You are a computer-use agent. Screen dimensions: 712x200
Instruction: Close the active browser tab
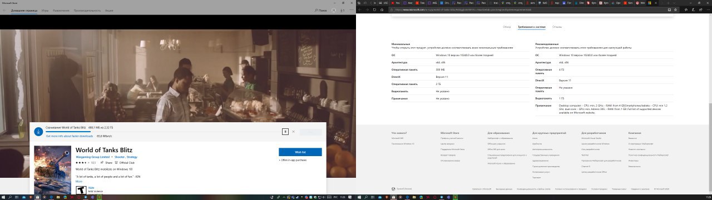click(655, 3)
